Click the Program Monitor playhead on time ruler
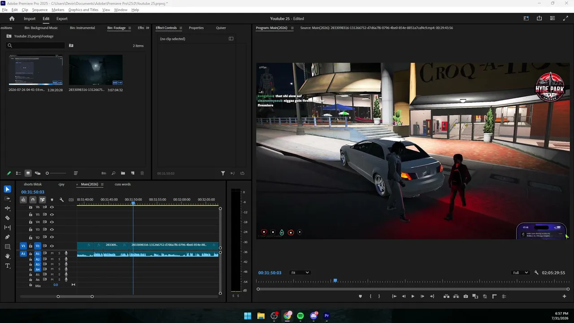The height and width of the screenshot is (323, 574). (x=335, y=280)
